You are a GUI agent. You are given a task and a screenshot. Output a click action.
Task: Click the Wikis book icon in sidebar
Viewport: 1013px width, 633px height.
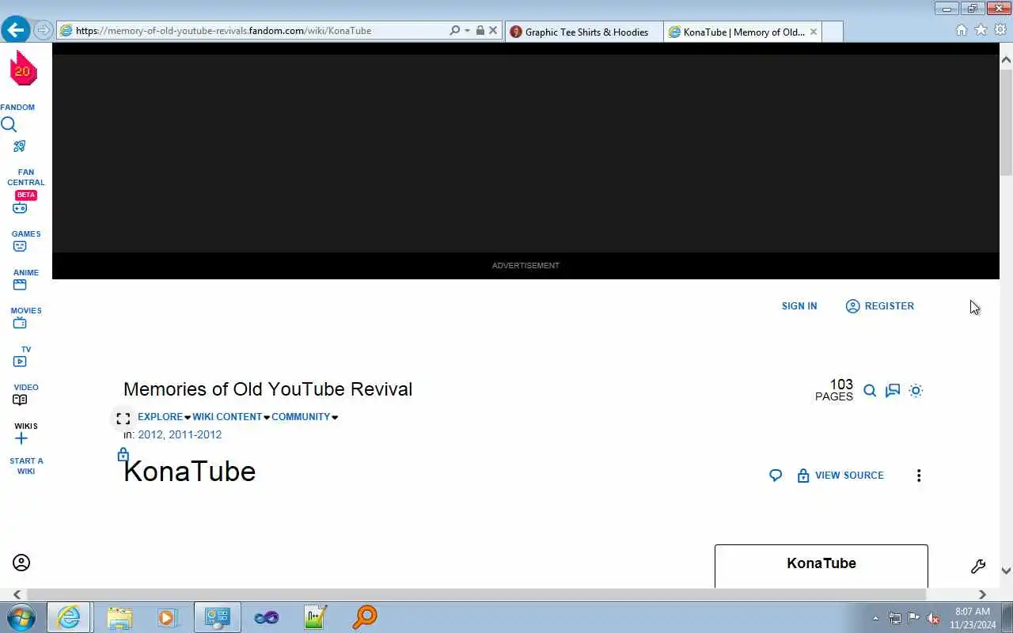[20, 400]
